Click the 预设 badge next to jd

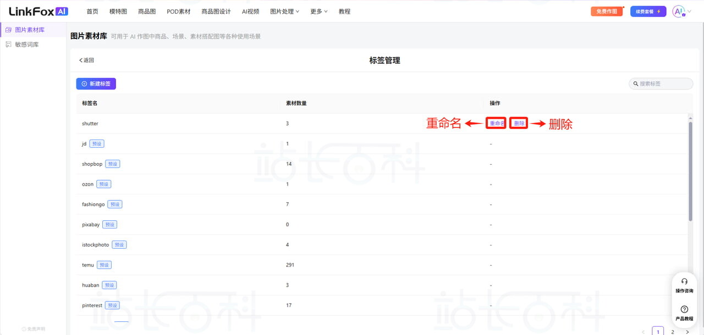tap(97, 144)
